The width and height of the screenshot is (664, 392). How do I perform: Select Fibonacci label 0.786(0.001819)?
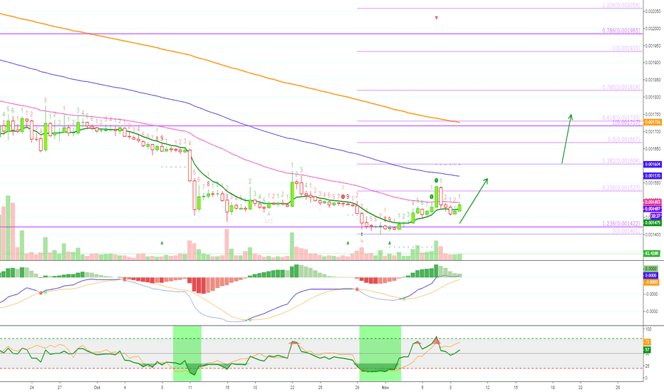tap(621, 87)
